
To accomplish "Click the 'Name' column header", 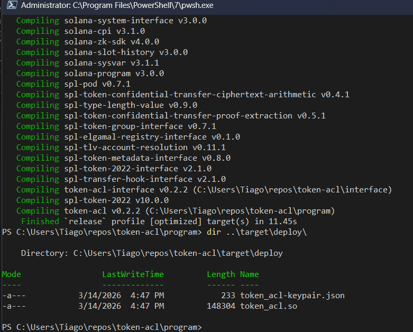I will tap(250, 274).
